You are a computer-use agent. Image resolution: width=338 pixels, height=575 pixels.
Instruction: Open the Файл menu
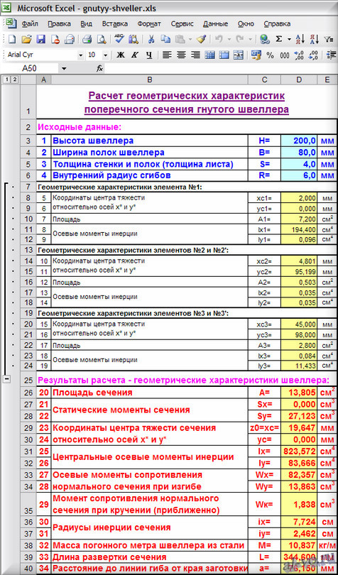(x=30, y=24)
